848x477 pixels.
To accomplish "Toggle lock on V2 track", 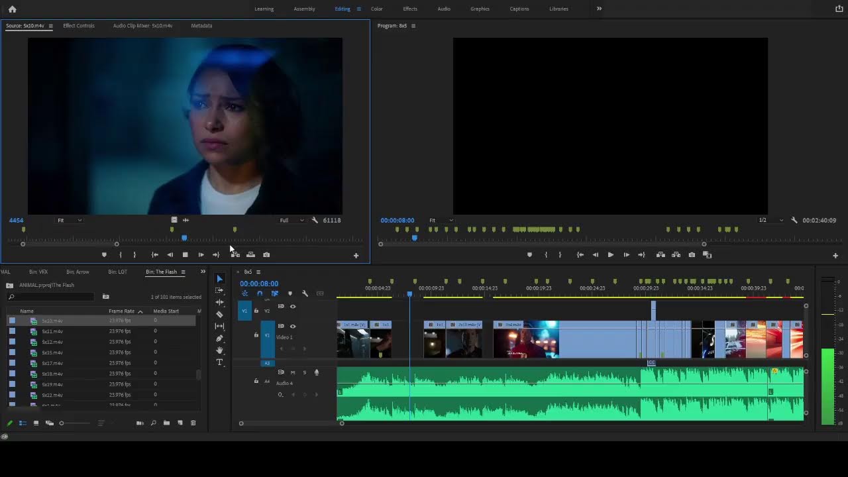I will pos(256,311).
